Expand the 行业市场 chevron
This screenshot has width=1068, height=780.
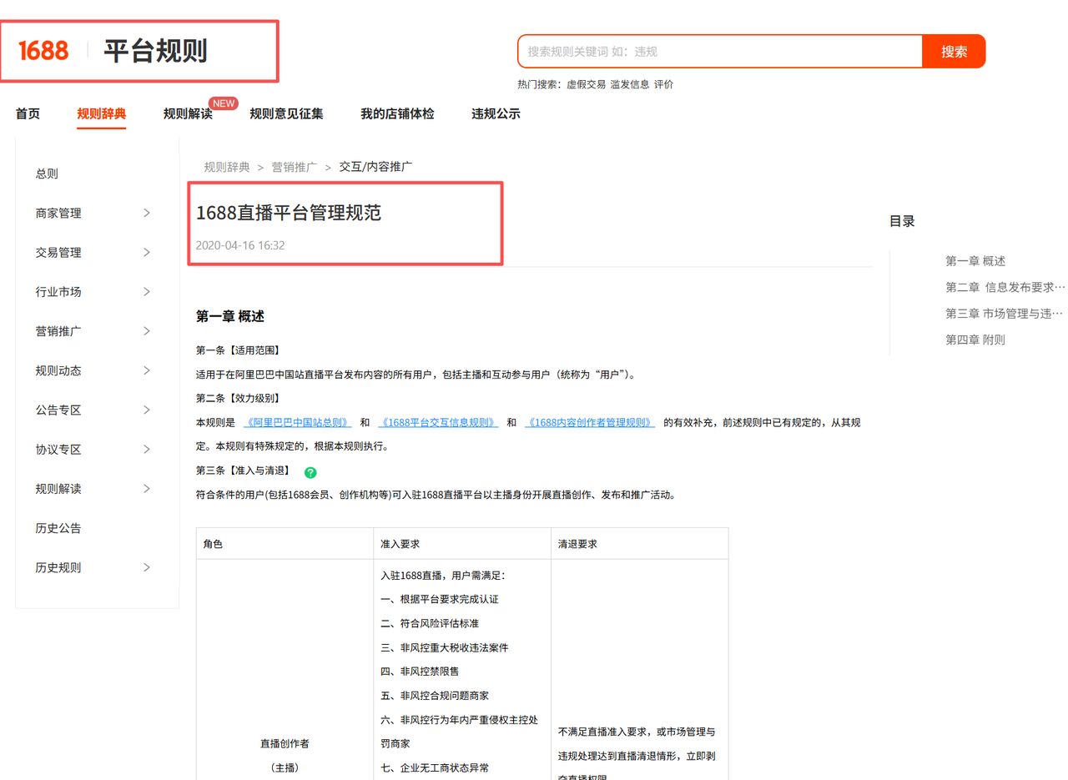pyautogui.click(x=147, y=292)
